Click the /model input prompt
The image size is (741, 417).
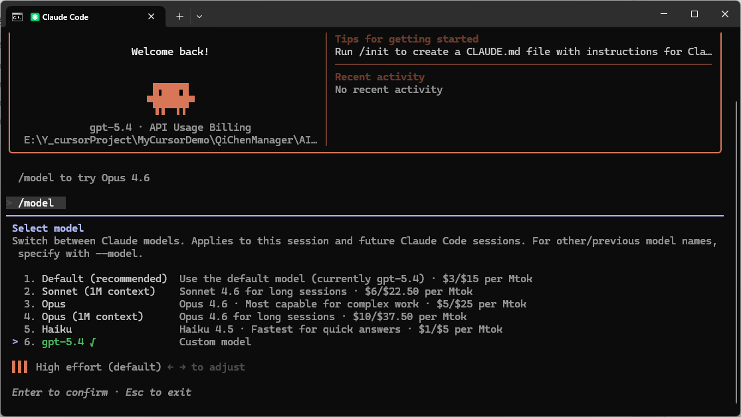[36, 203]
